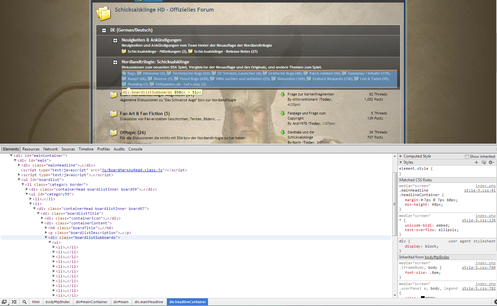The image size is (497, 306).
Task: Switch to the Elements panel tab
Action: click(x=11, y=149)
